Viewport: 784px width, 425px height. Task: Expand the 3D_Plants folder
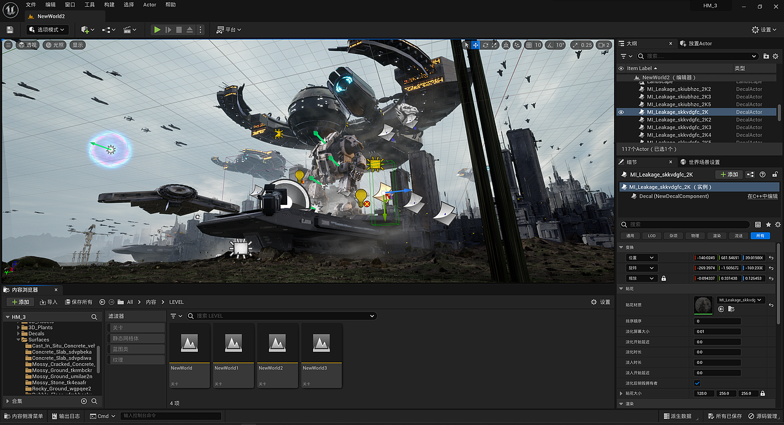(18, 327)
